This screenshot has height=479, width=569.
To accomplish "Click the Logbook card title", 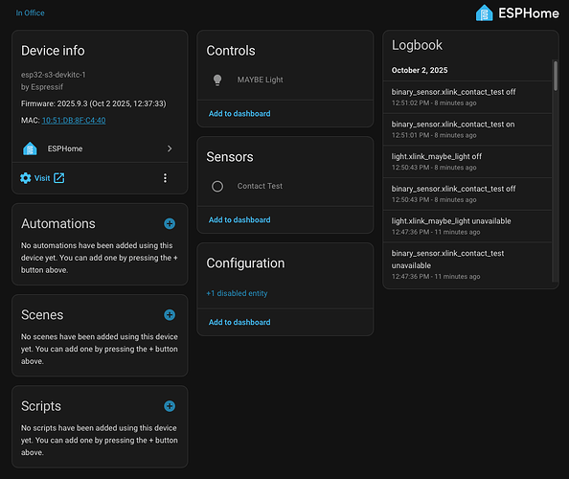I will click(x=417, y=45).
